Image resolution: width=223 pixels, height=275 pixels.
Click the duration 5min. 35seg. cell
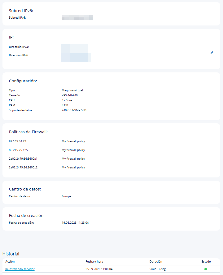tap(158, 269)
